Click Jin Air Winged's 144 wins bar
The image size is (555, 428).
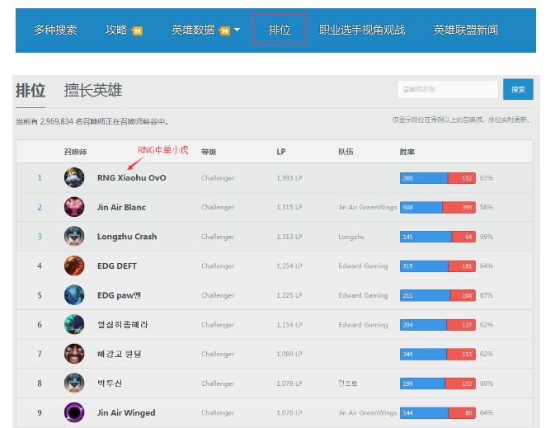424,413
